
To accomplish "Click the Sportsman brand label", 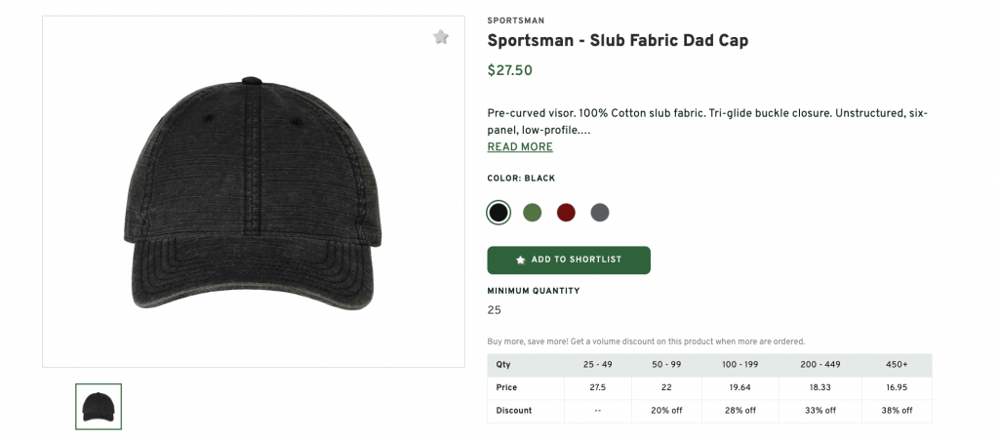I will click(516, 20).
